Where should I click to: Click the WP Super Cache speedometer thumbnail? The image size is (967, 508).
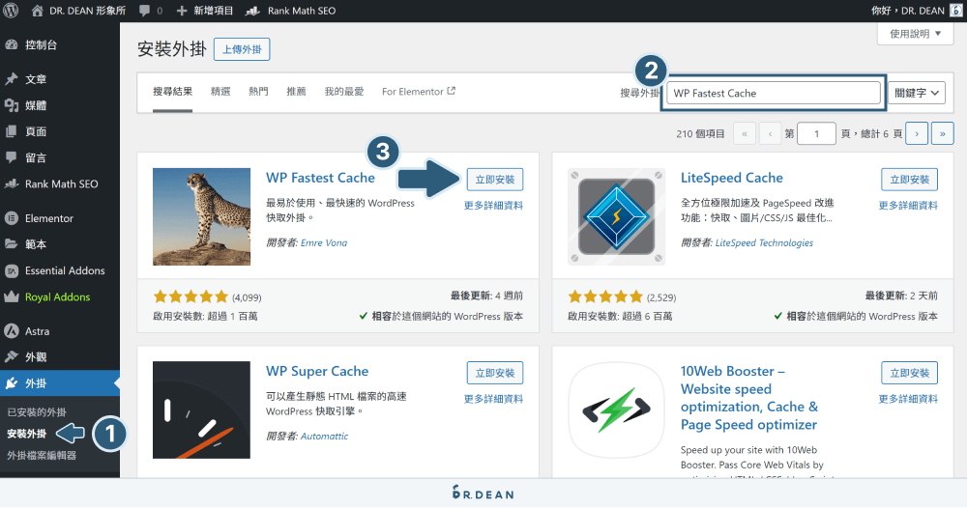tap(202, 410)
